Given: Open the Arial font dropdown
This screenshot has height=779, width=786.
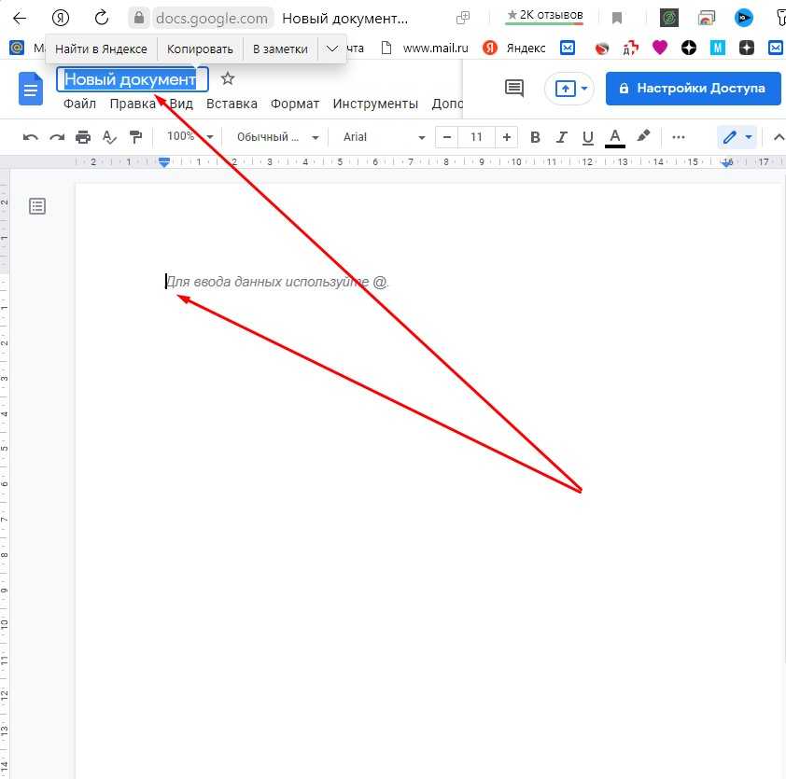Looking at the screenshot, I should pyautogui.click(x=383, y=137).
